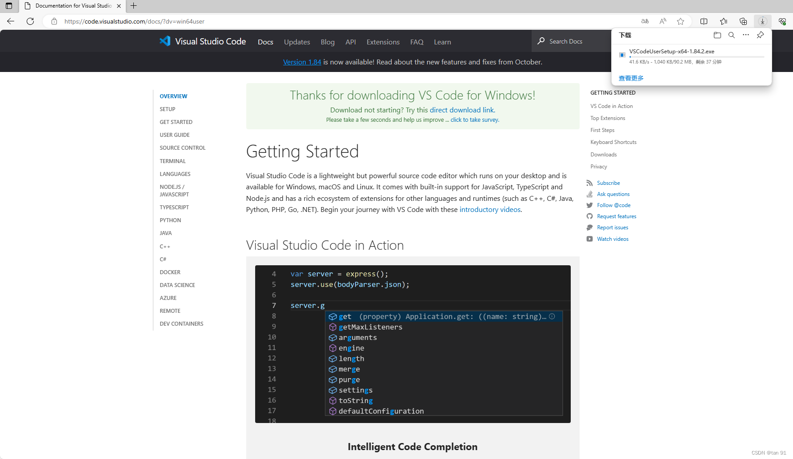The width and height of the screenshot is (793, 459).
Task: Click the download progress bar
Action: tap(697, 57)
